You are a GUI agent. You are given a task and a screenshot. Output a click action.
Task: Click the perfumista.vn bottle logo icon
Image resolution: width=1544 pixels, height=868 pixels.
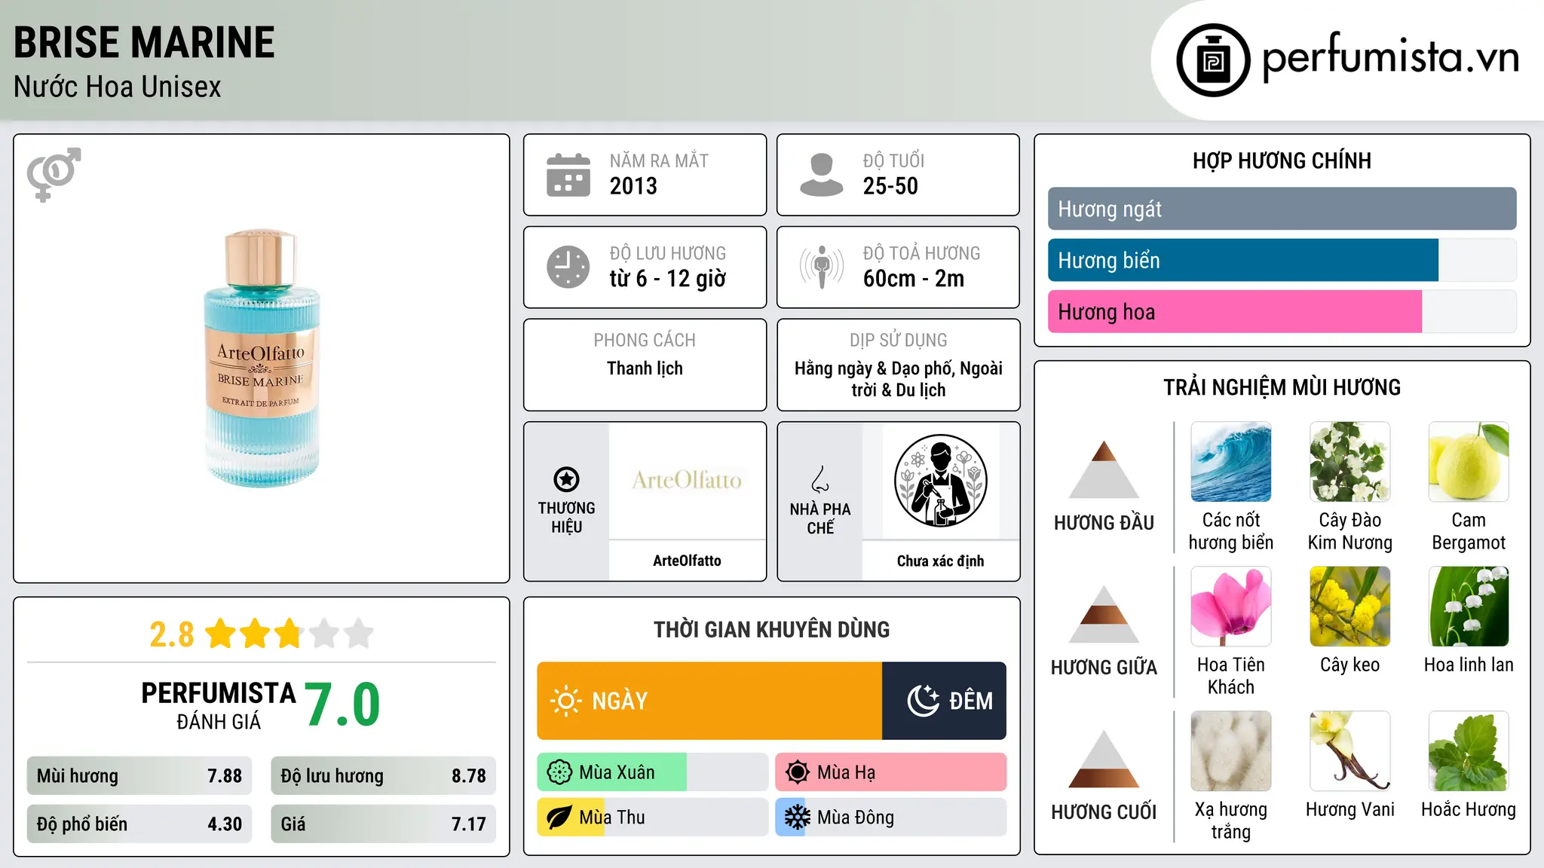tap(1213, 60)
